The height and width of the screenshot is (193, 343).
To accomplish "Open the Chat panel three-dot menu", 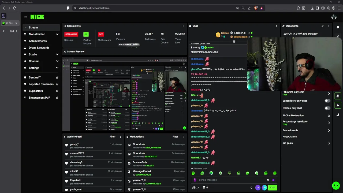I will (x=276, y=26).
